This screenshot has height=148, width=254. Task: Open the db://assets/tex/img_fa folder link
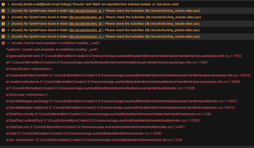pyautogui.click(x=86, y=24)
